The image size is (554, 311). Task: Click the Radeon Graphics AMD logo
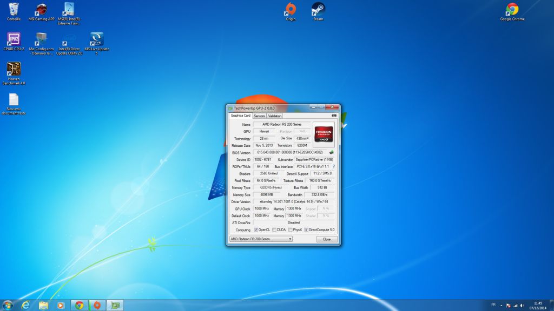[324, 134]
